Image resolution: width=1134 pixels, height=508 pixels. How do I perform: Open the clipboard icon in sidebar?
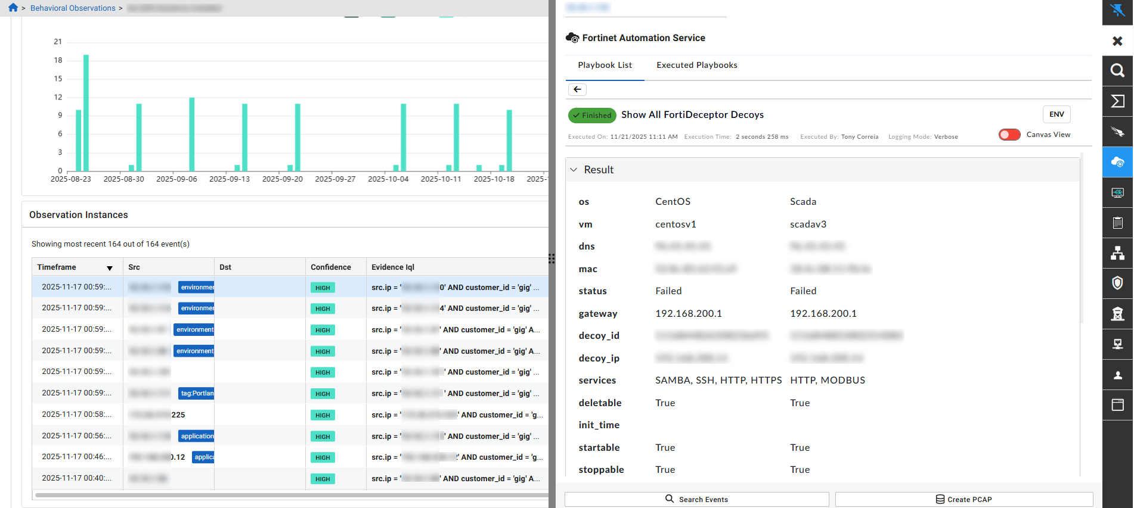(x=1117, y=223)
